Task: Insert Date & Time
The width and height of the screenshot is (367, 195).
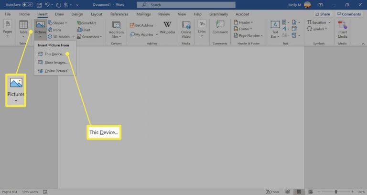Action: tap(294, 29)
